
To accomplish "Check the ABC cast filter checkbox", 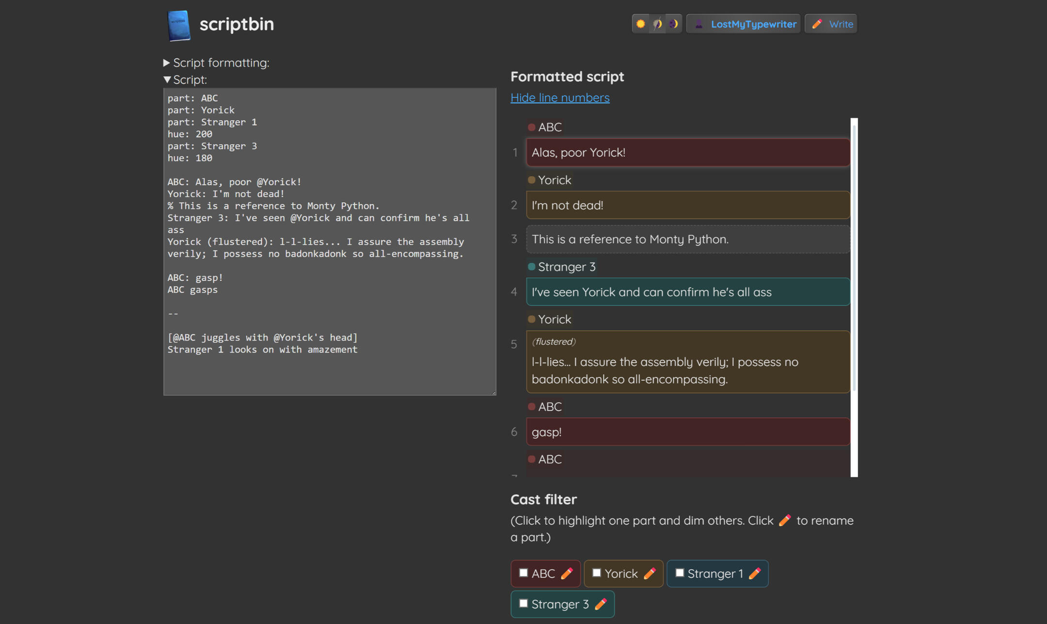I will [x=523, y=573].
